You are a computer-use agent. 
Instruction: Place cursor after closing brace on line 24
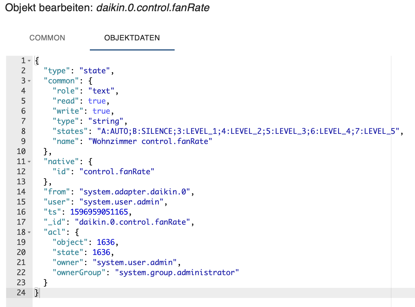click(x=39, y=293)
